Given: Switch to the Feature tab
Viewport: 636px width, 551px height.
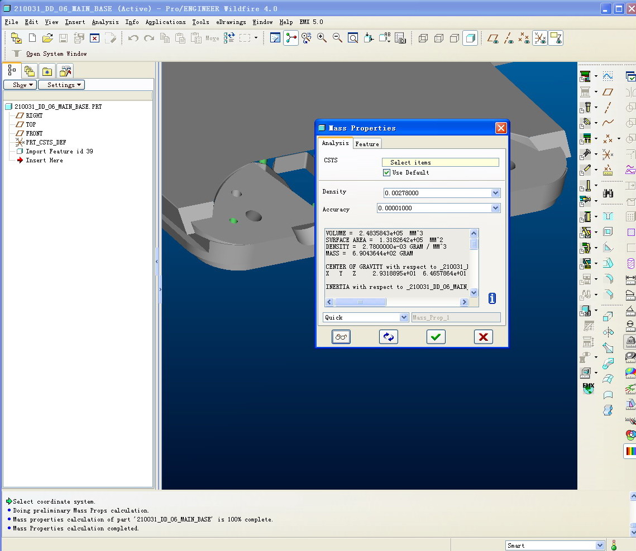Looking at the screenshot, I should (x=367, y=144).
